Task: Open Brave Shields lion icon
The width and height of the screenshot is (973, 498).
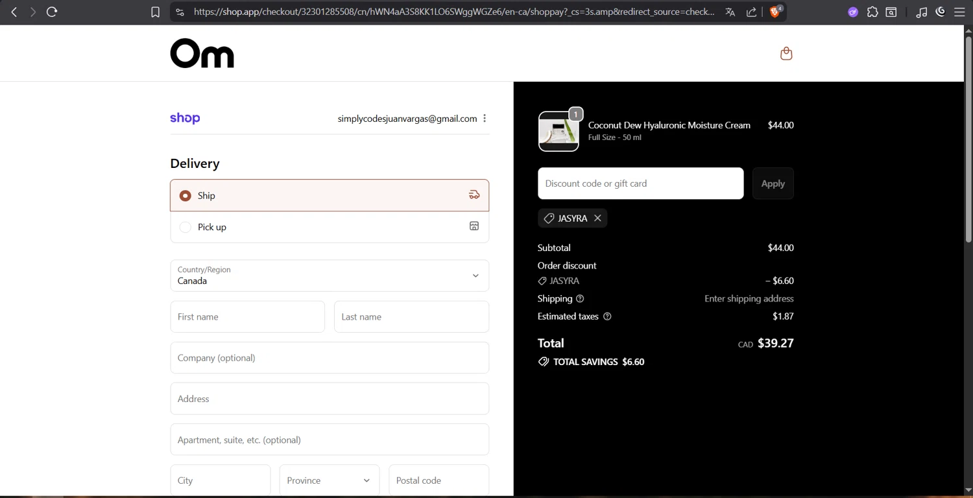Action: click(774, 12)
